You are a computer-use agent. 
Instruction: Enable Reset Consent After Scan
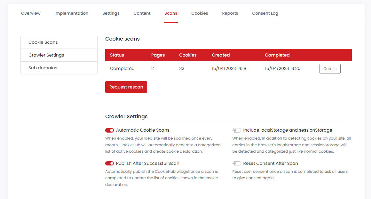pos(237,163)
